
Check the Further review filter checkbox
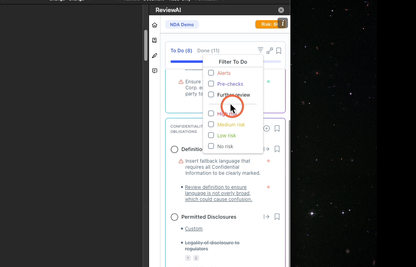pyautogui.click(x=211, y=95)
